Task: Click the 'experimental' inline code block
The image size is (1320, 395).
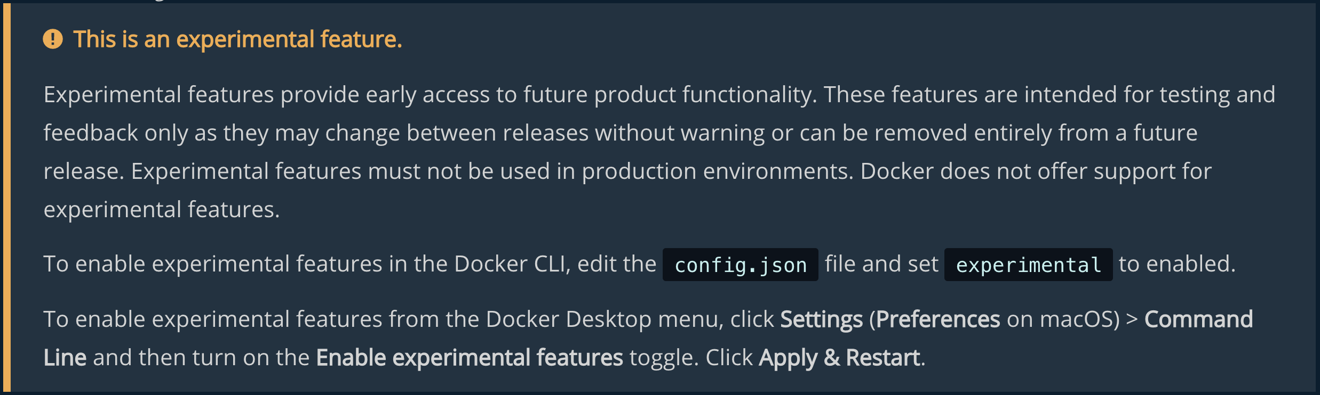Action: [1029, 265]
